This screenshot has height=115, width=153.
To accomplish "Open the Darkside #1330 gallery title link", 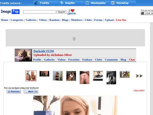I will [x=43, y=51].
